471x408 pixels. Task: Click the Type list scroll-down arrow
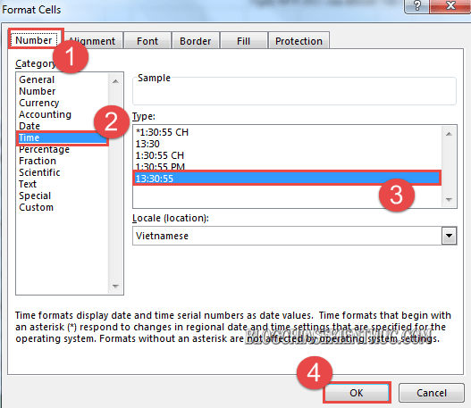449,200
